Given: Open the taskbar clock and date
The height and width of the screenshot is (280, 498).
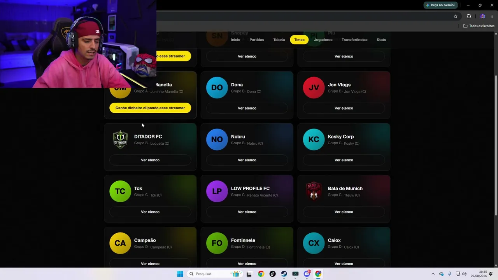Looking at the screenshot, I should point(479,274).
